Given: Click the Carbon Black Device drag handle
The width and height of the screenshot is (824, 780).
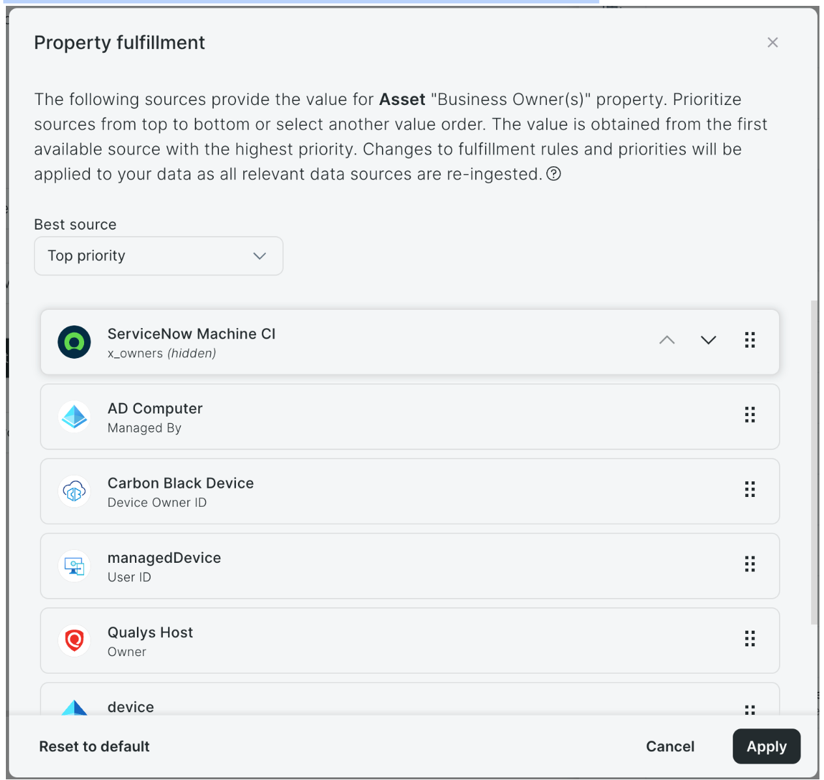Looking at the screenshot, I should pyautogui.click(x=750, y=489).
